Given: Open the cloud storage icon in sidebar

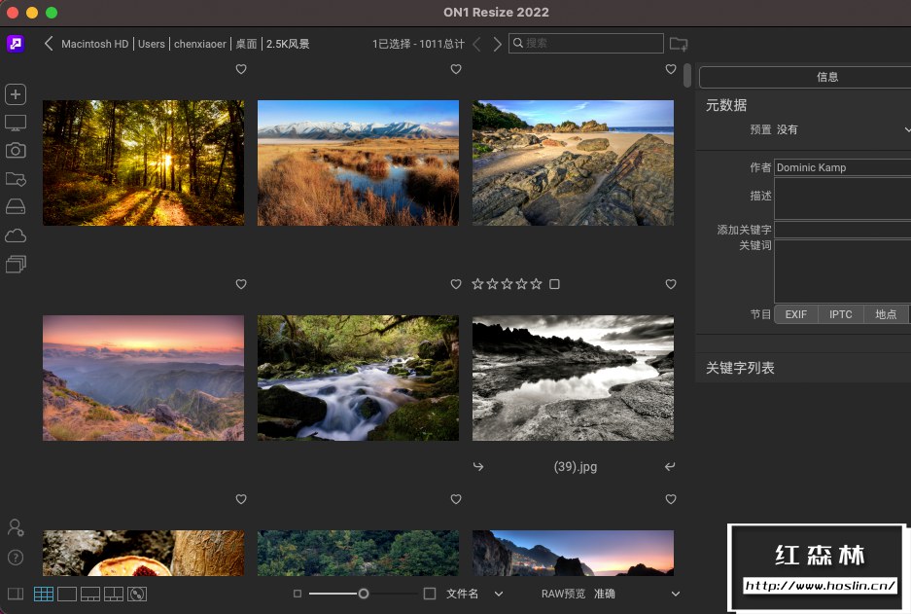Looking at the screenshot, I should click(16, 235).
